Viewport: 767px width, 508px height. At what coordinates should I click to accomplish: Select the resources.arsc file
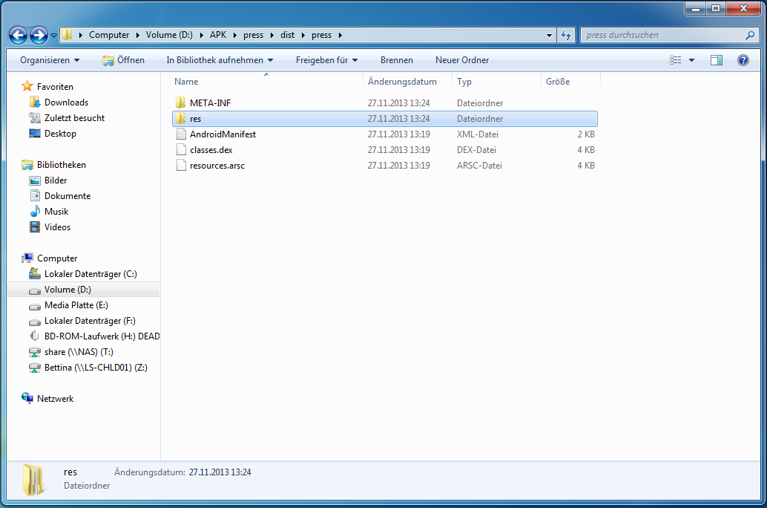click(x=217, y=166)
